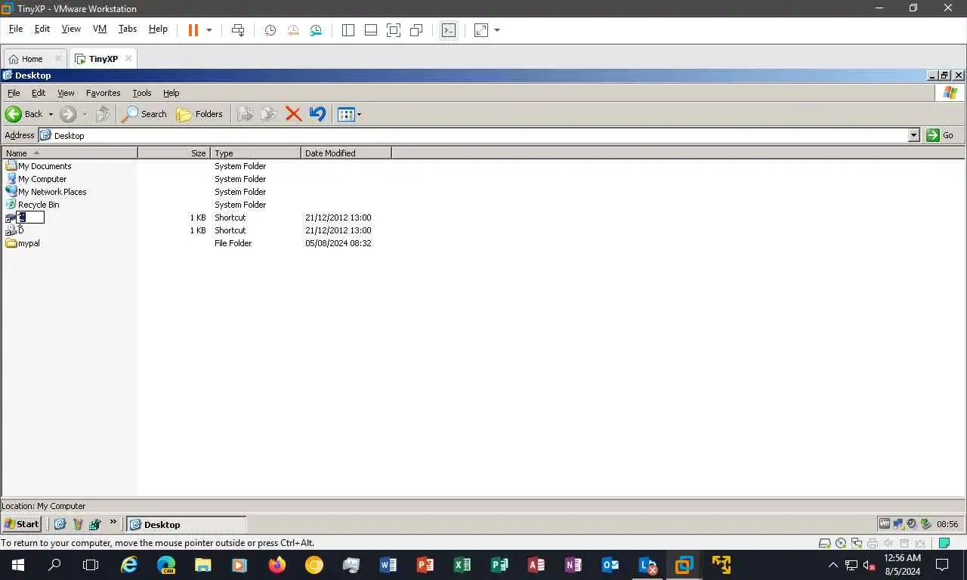Click the Copy To toolbar icon

click(269, 114)
